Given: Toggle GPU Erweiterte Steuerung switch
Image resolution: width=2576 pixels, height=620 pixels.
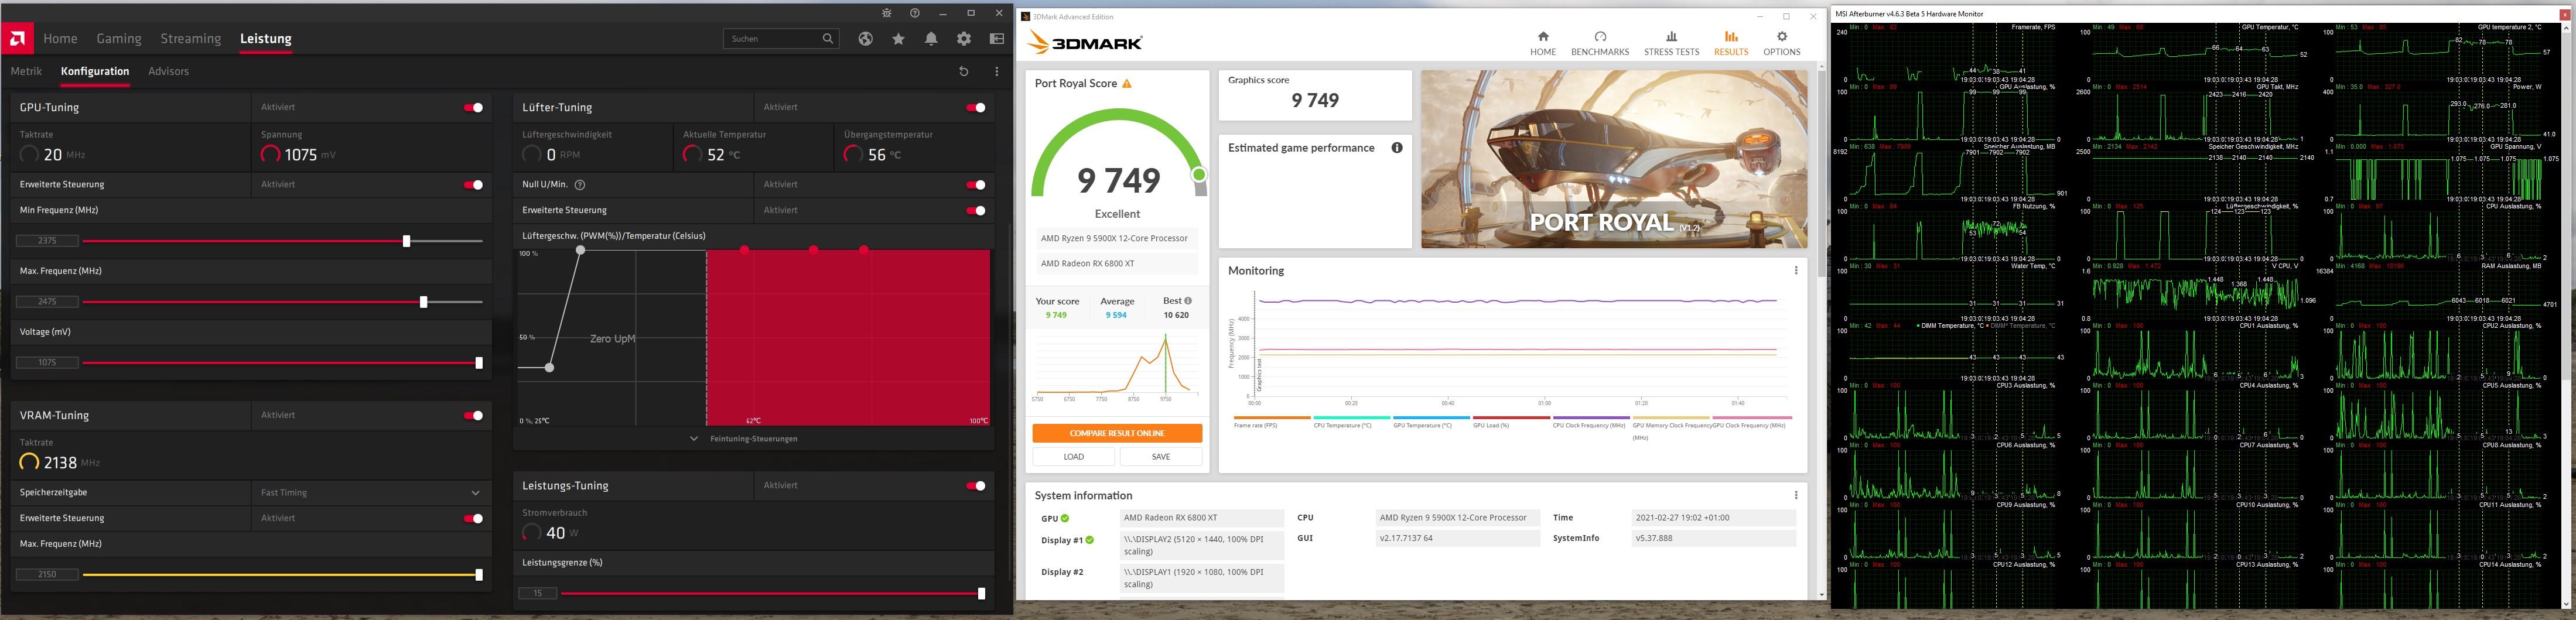Looking at the screenshot, I should point(474,185).
